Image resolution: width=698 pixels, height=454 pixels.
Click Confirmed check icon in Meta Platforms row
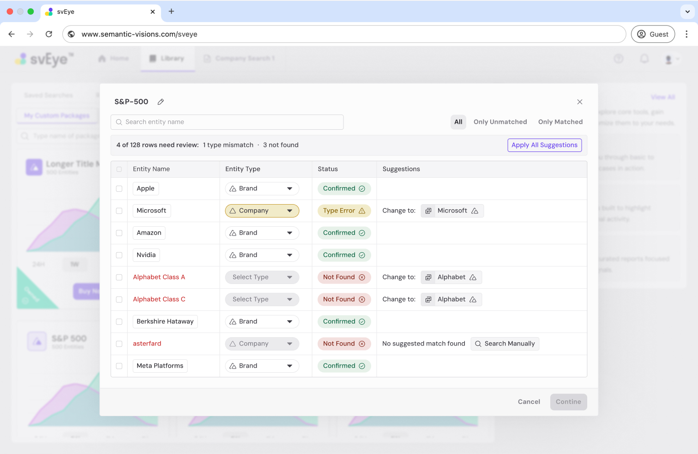362,366
